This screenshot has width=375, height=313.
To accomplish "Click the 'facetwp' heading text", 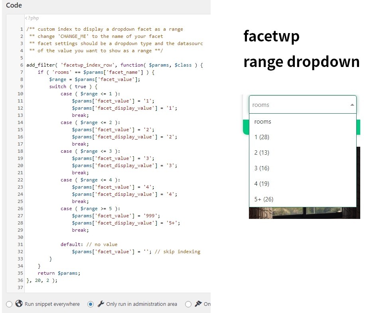I will coord(271,36).
